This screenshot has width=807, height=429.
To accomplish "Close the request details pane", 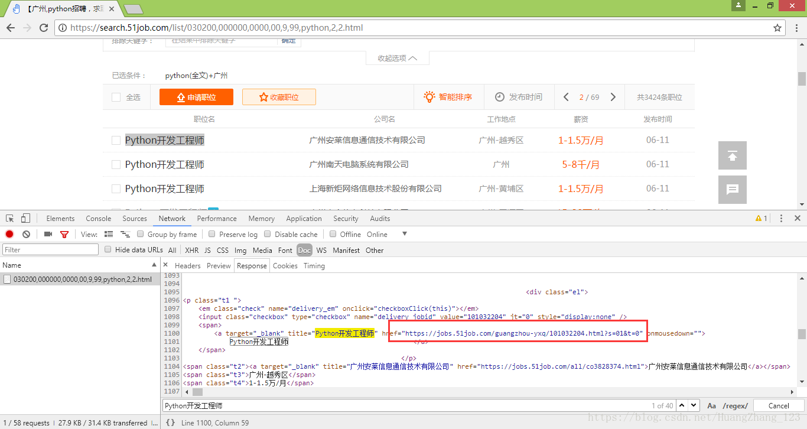I will [x=166, y=265].
